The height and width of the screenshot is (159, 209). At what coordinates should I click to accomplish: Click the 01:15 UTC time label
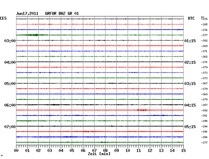coord(190,41)
